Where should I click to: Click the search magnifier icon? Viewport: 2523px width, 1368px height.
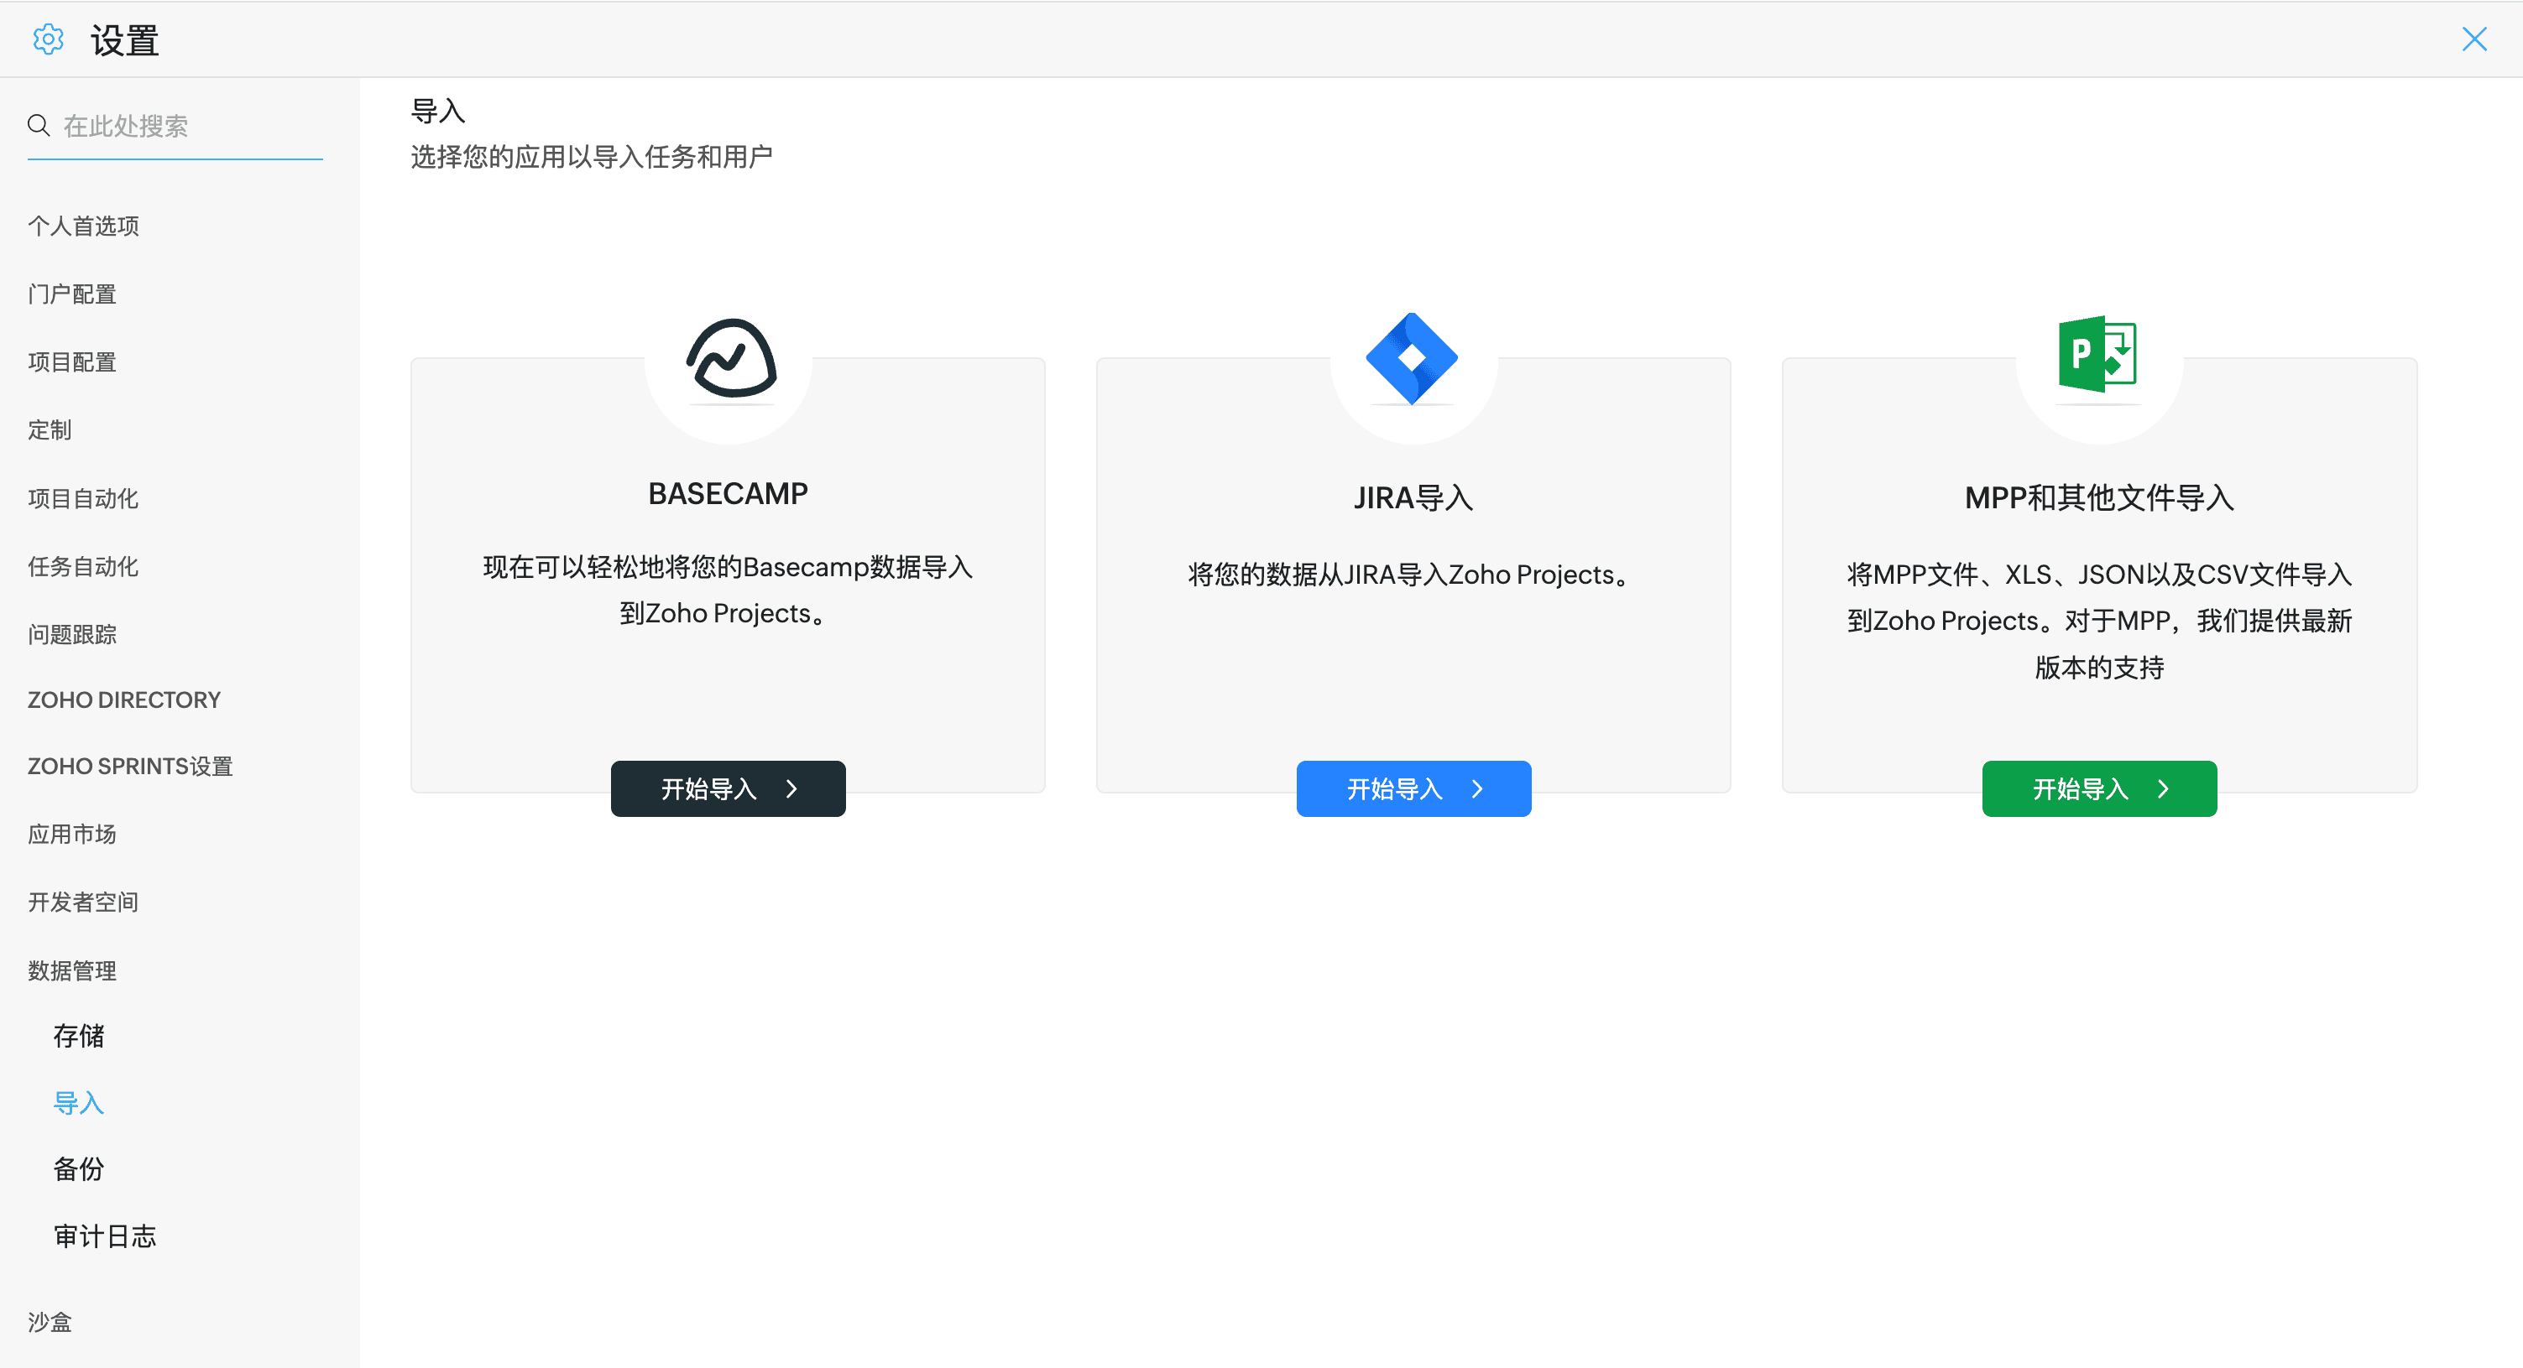pos(39,125)
